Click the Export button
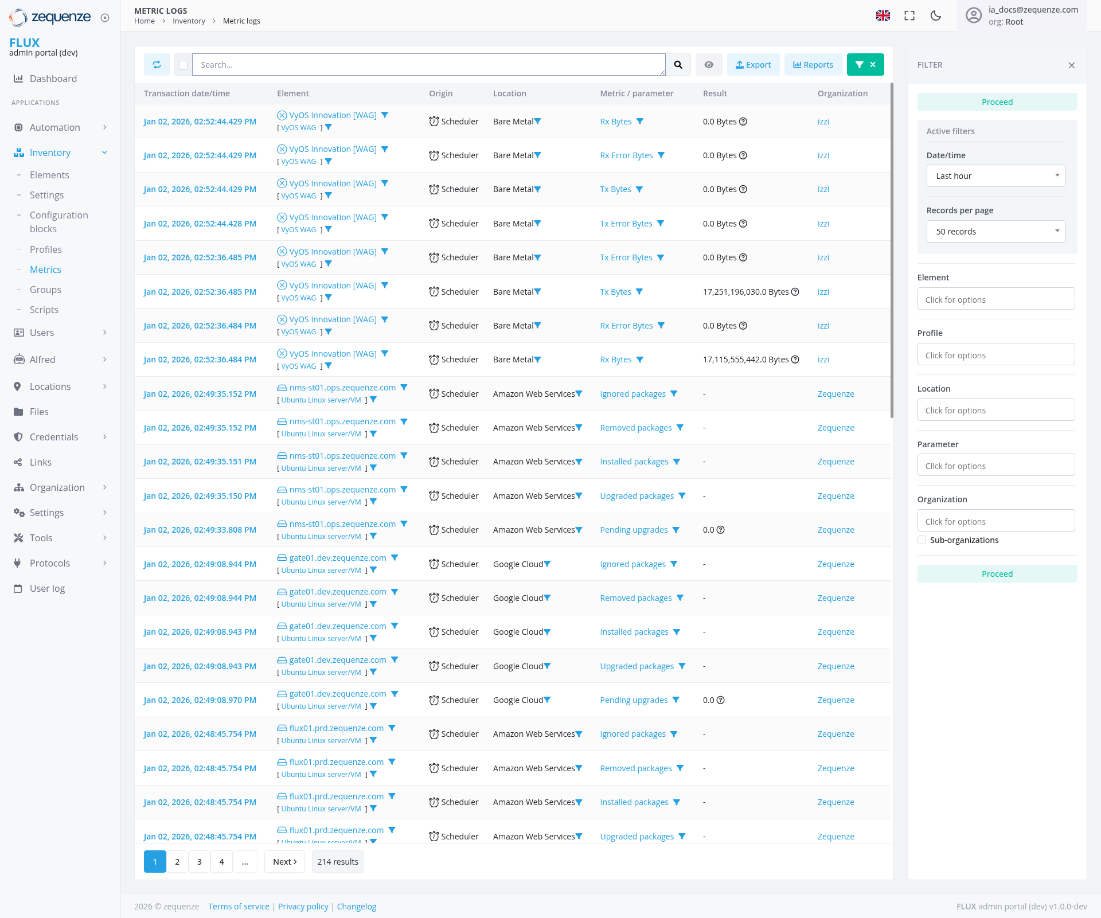The width and height of the screenshot is (1101, 918). 753,65
